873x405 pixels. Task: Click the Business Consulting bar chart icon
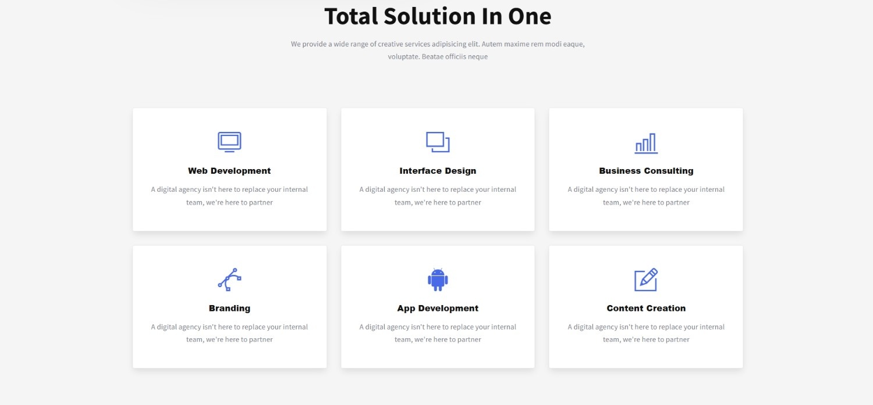646,143
